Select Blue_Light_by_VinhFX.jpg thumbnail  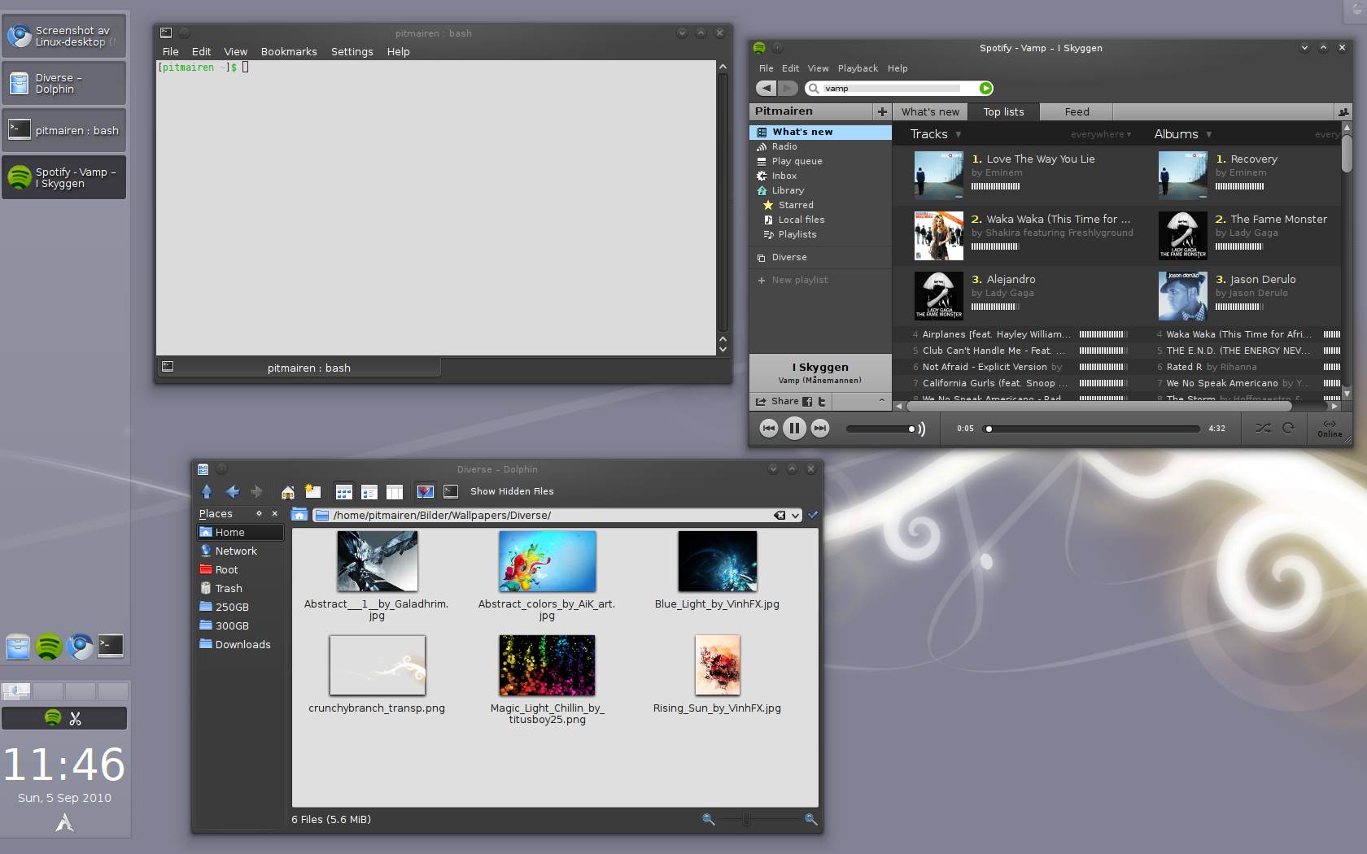[718, 562]
